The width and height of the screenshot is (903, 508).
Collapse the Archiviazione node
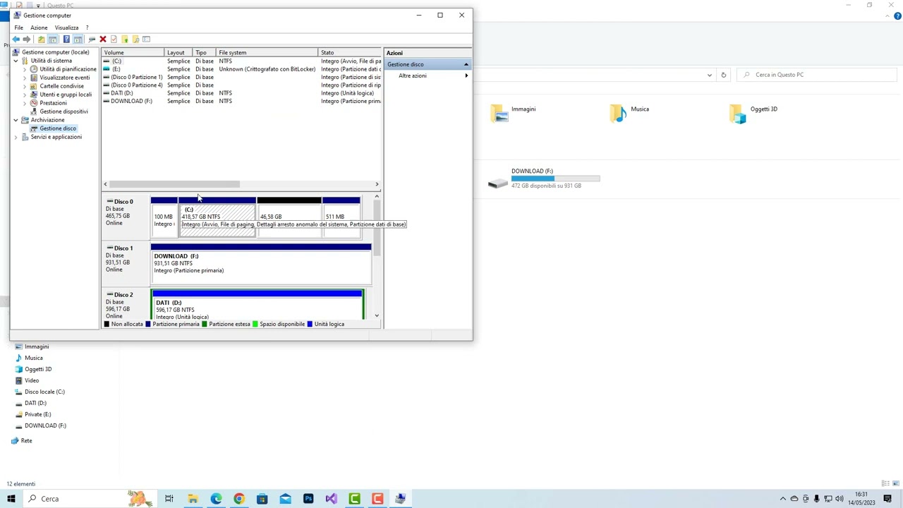coord(16,120)
